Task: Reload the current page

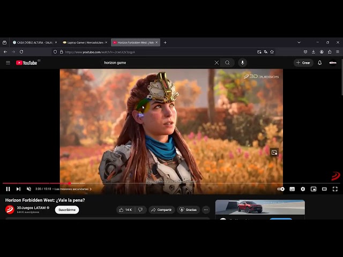Action: pyautogui.click(x=21, y=52)
